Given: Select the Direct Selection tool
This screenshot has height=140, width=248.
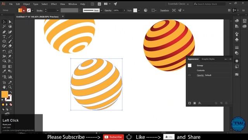Looking at the screenshot, I should [x=10, y=22].
